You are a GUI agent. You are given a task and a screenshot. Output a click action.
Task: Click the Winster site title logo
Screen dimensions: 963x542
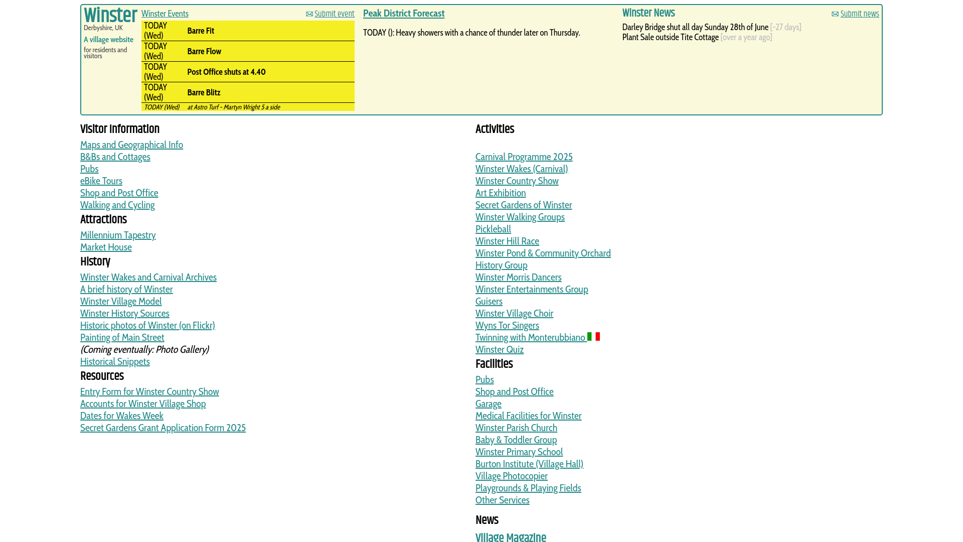pyautogui.click(x=110, y=15)
